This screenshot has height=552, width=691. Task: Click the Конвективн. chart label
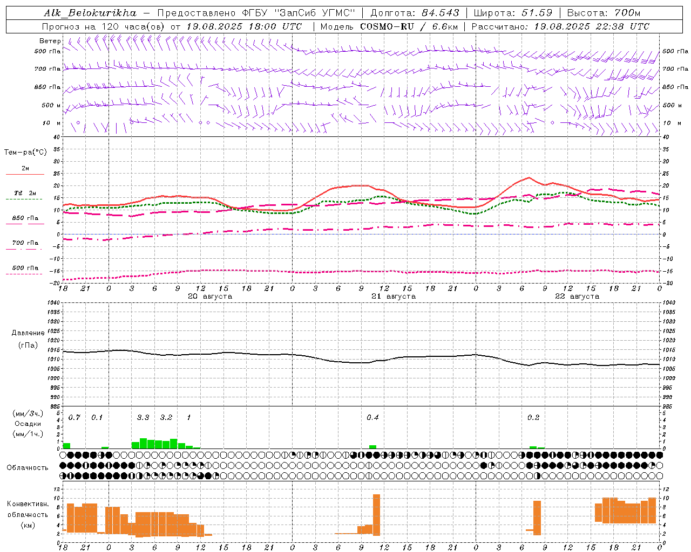[28, 505]
